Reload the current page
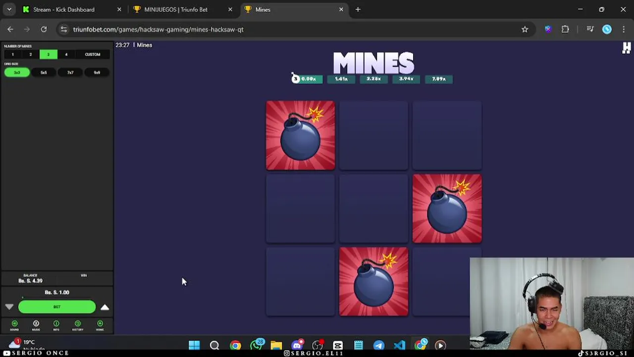This screenshot has height=357, width=634. pos(44,29)
